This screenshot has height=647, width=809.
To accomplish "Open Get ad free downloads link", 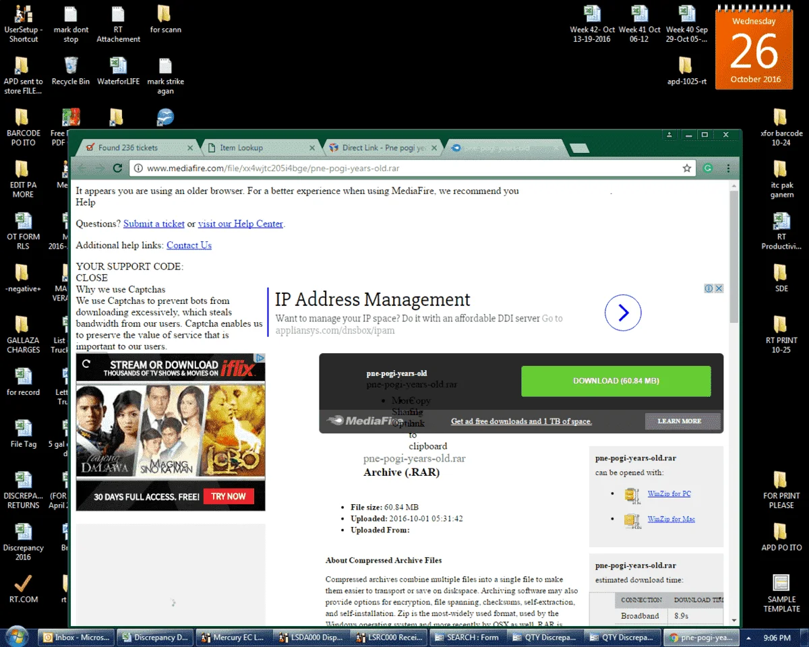I will [x=521, y=421].
